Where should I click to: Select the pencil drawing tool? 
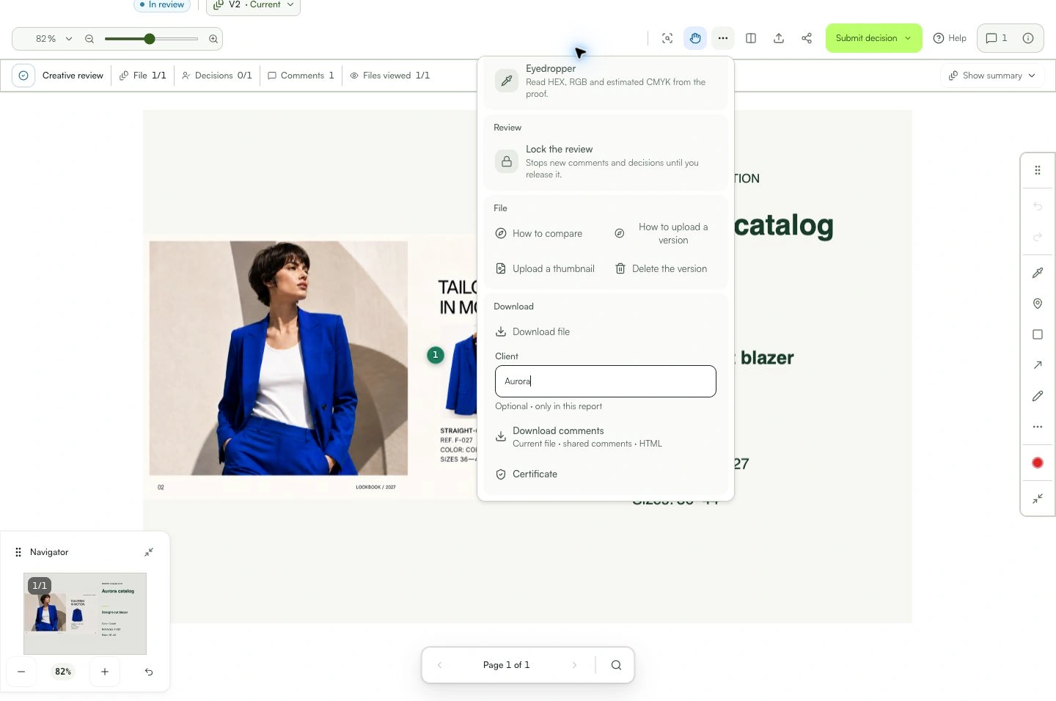pyautogui.click(x=1038, y=396)
